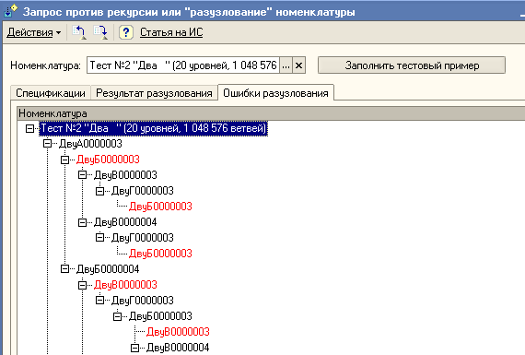Select the ДвуБ0000004 row text
This screenshot has width=525, height=355.
(108, 269)
